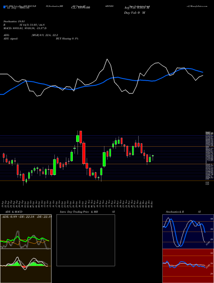Click the blue 12 Day SMA legend square
214x283 pixels.
(x=4, y=7)
